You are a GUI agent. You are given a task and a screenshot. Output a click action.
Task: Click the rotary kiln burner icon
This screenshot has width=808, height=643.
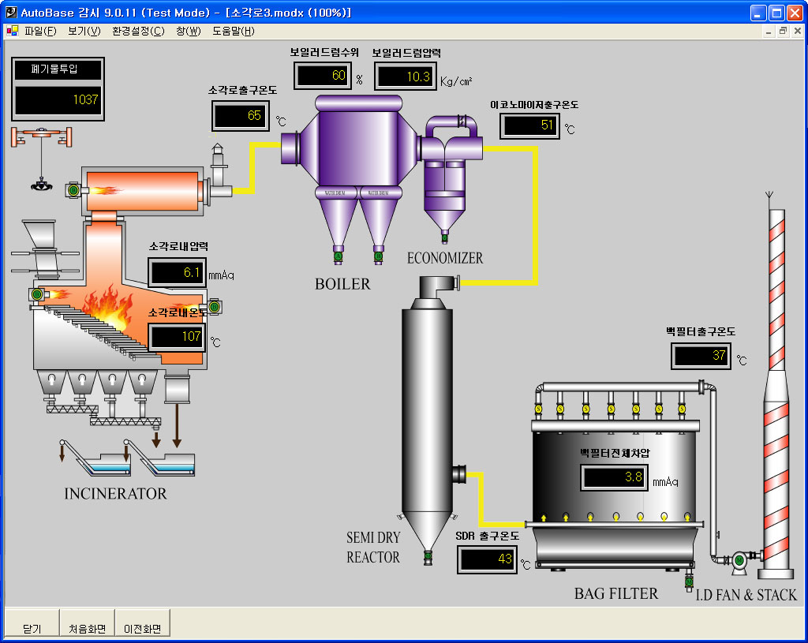[x=74, y=190]
